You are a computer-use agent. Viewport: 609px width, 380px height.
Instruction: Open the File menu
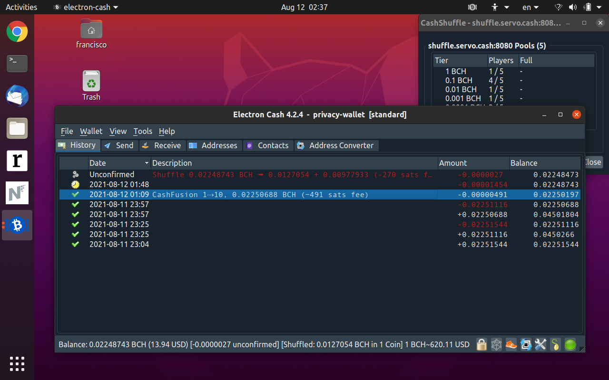(x=67, y=131)
